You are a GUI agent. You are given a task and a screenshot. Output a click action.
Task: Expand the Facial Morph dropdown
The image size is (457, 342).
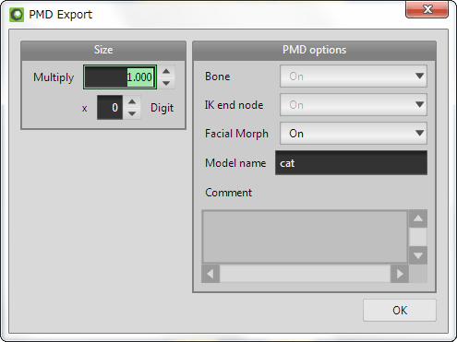[354, 134]
